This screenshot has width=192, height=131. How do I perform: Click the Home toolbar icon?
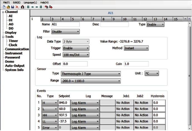(23, 7)
